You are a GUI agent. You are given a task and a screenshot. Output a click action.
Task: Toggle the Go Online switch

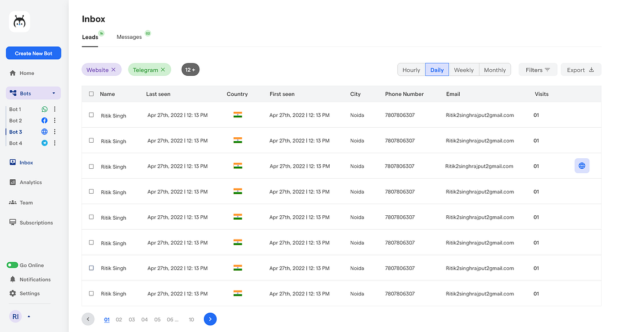12,265
